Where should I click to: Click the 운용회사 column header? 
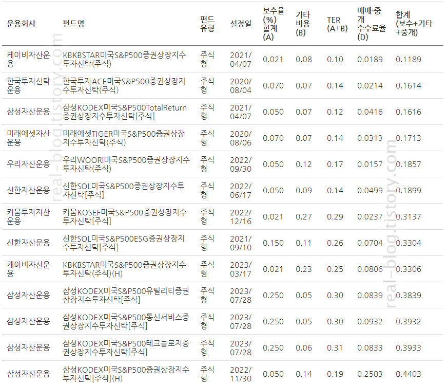(21, 24)
